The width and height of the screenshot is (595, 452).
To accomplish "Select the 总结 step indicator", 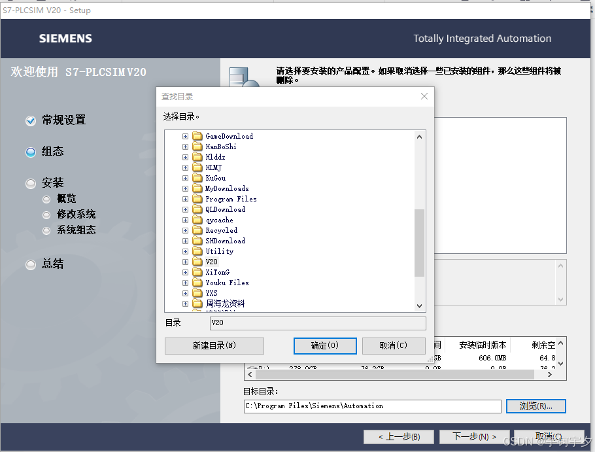I will click(x=31, y=264).
